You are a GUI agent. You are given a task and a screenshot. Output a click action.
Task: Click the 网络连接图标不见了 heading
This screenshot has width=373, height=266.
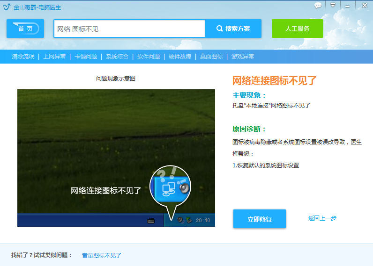(274, 81)
